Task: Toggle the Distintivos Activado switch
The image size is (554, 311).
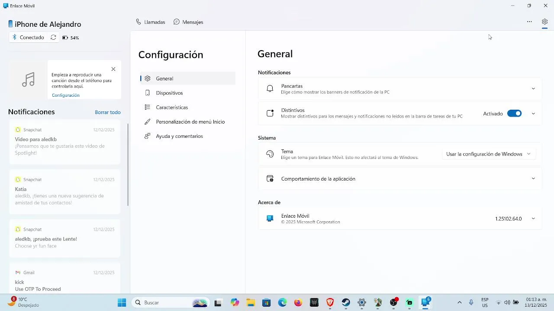Action: click(514, 114)
